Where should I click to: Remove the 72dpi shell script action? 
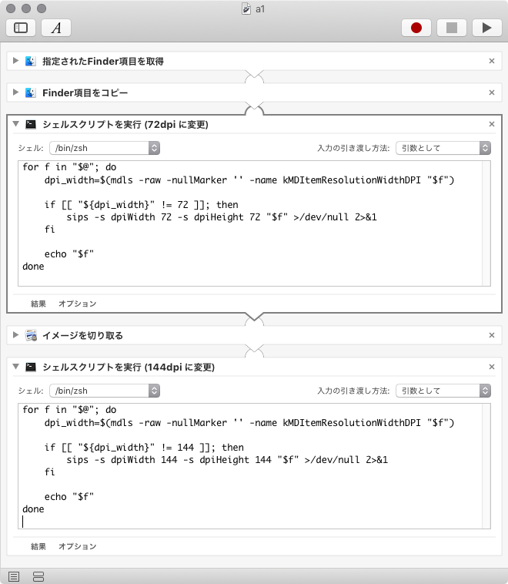click(x=492, y=124)
